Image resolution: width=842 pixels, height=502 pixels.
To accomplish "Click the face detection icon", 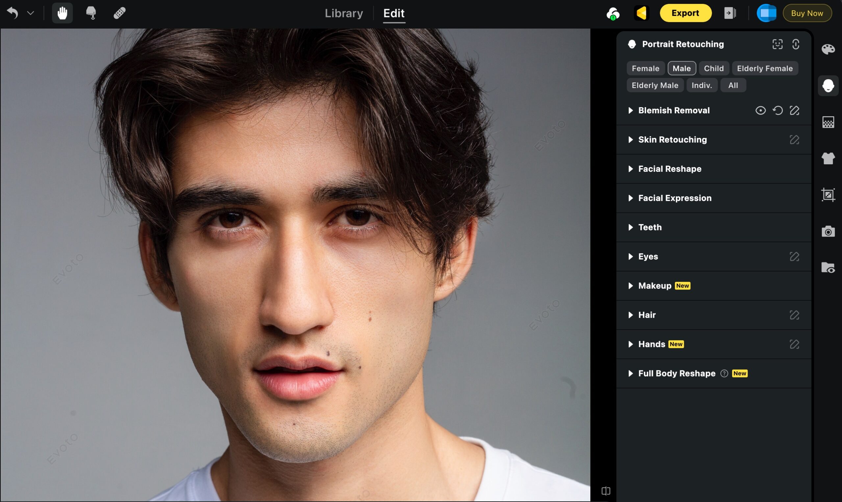I will 777,44.
